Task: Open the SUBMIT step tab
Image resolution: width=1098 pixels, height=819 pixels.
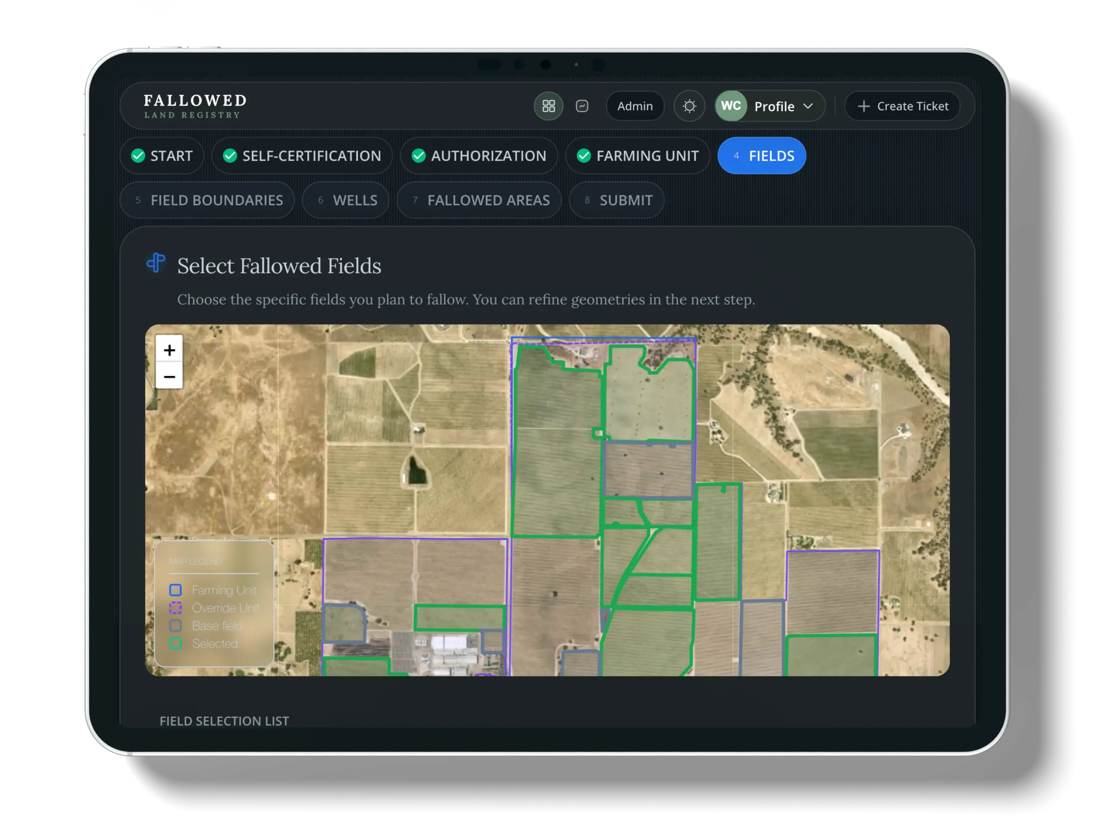Action: pyautogui.click(x=616, y=200)
